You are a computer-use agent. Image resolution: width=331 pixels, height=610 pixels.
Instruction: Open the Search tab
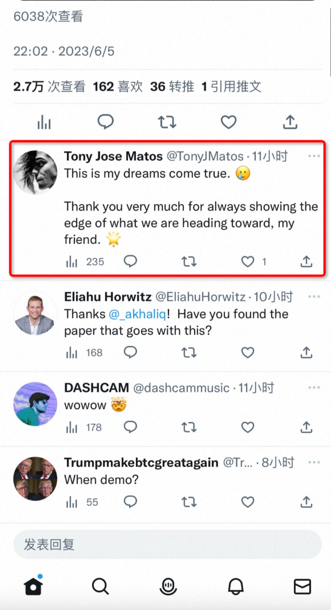click(x=100, y=586)
